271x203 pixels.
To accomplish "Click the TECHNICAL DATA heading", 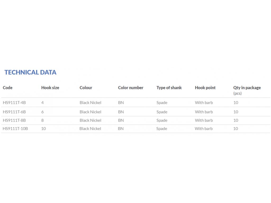I will pos(30,72).
